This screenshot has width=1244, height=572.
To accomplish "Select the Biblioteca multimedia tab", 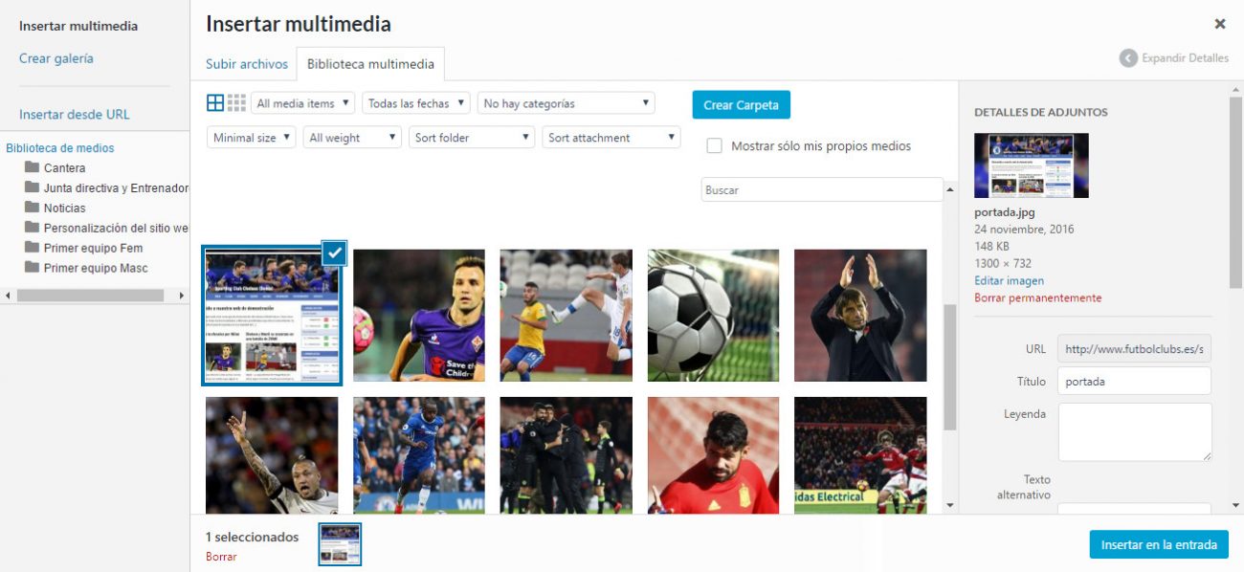I will click(370, 64).
